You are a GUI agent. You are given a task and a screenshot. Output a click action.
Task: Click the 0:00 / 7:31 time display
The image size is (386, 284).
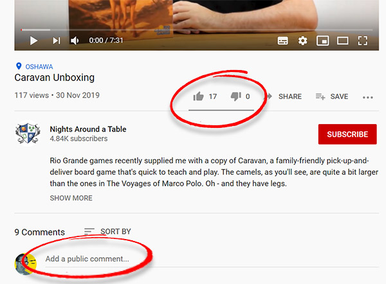(x=106, y=40)
